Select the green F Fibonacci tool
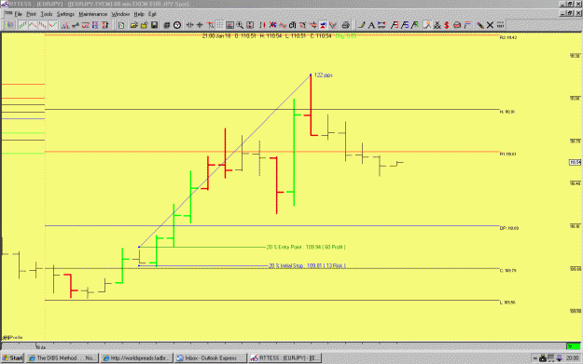Screen dimensions: 583x364 pyautogui.click(x=414, y=25)
